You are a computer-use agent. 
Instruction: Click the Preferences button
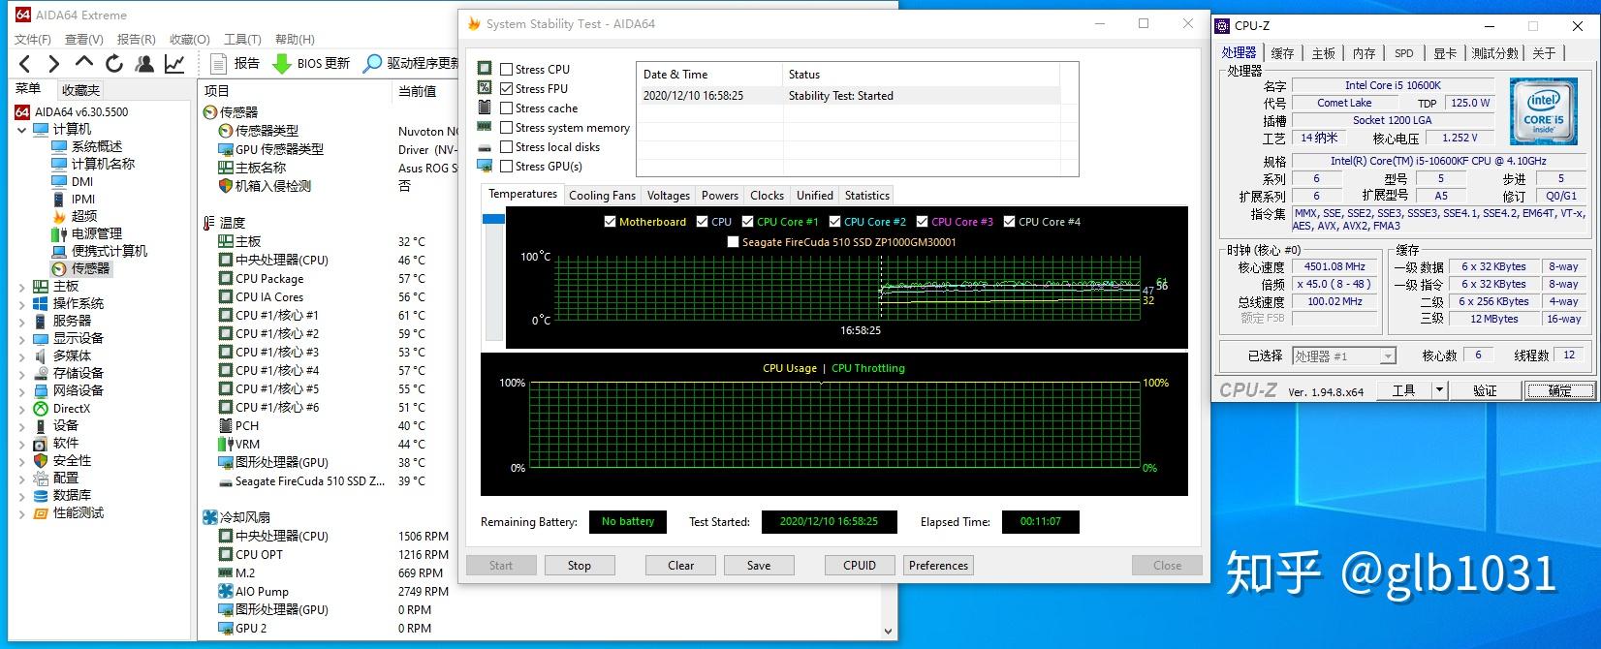938,566
